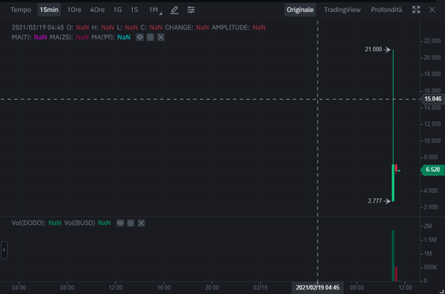This screenshot has height=294, width=445.
Task: Hide the MA indicator with eye icon
Action: (140, 37)
